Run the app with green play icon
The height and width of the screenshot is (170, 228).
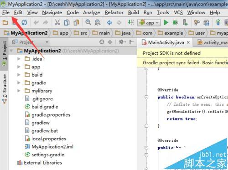[166, 23]
